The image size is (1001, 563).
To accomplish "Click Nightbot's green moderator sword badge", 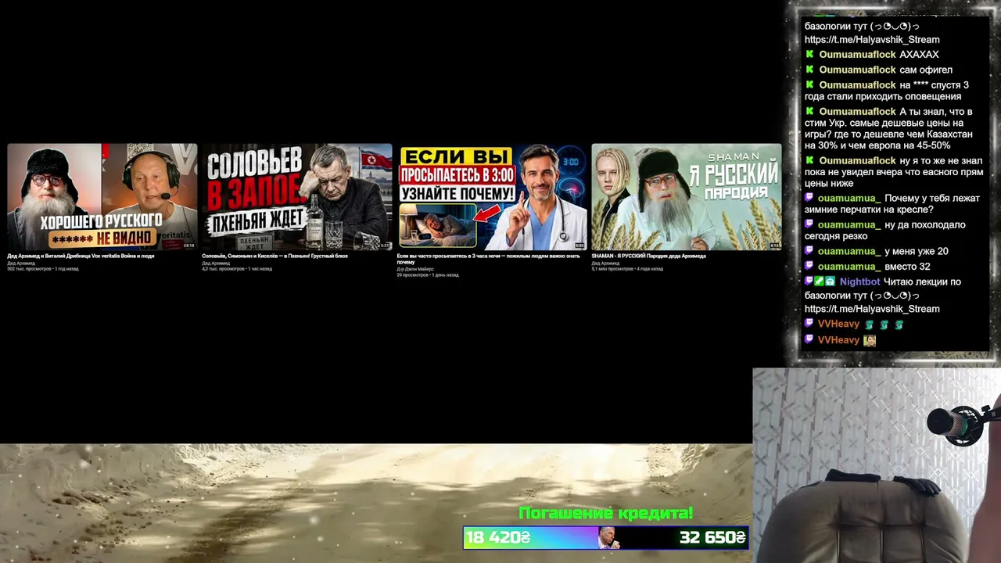I will pyautogui.click(x=819, y=281).
